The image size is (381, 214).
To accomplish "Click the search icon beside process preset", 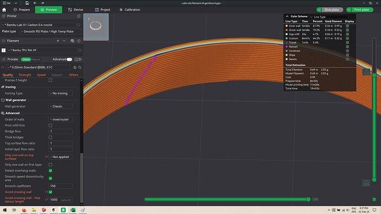I will (x=80, y=67).
